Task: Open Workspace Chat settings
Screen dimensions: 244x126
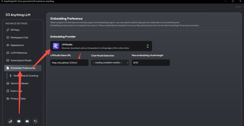Action: [x=19, y=38]
